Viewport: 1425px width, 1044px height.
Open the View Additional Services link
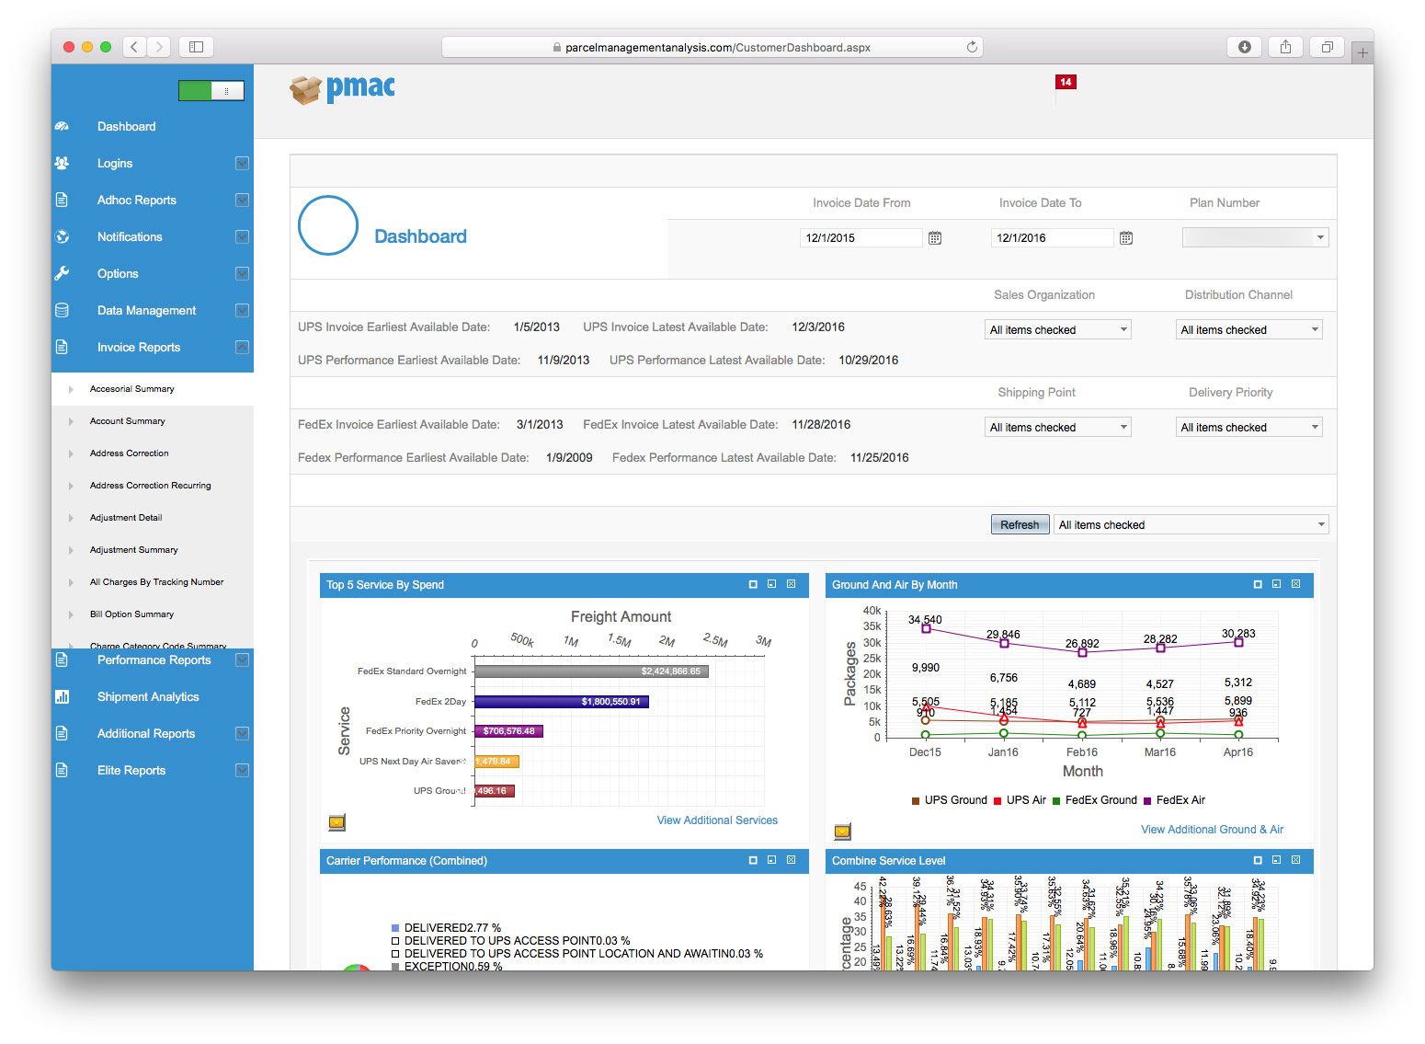coord(717,820)
